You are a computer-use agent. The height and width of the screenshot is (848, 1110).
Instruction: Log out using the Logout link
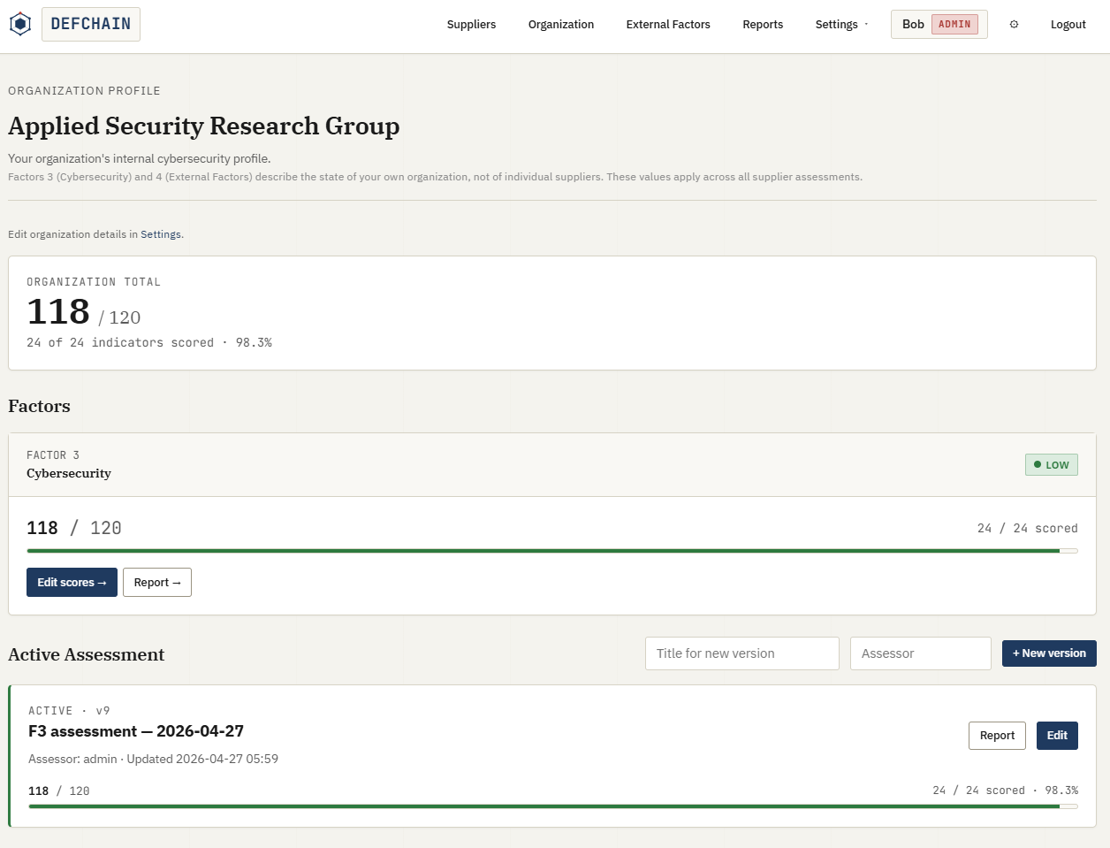[x=1068, y=24]
